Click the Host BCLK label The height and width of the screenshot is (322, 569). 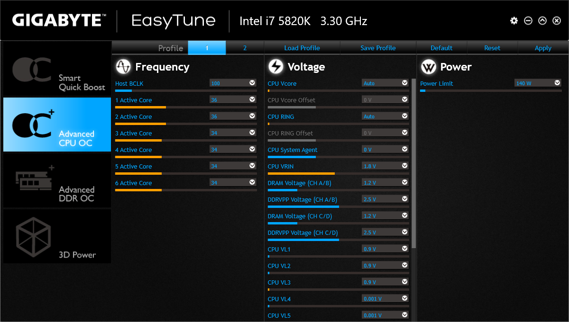129,83
